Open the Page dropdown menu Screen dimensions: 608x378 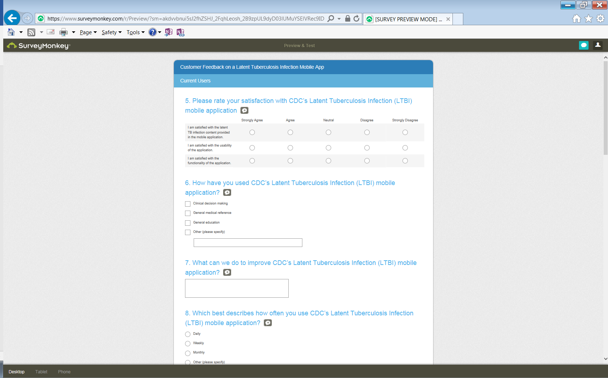(x=88, y=32)
